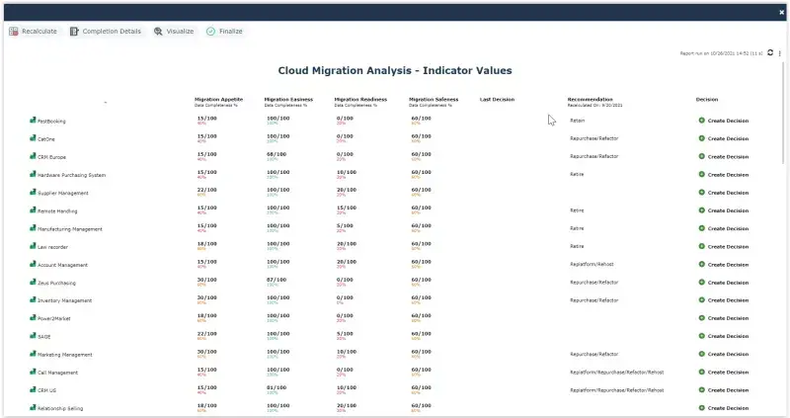This screenshot has width=790, height=418.
Task: Create Decision for CRM Europe
Action: click(x=724, y=157)
